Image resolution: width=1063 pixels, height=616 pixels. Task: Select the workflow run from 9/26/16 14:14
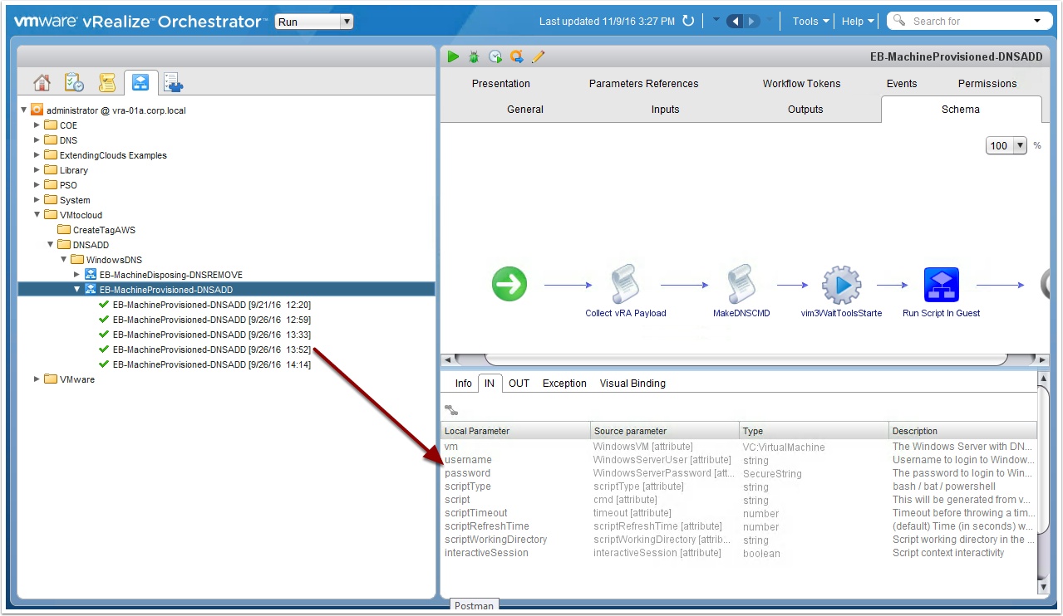(x=211, y=364)
